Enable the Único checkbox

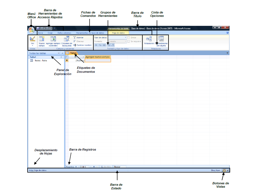129,37
